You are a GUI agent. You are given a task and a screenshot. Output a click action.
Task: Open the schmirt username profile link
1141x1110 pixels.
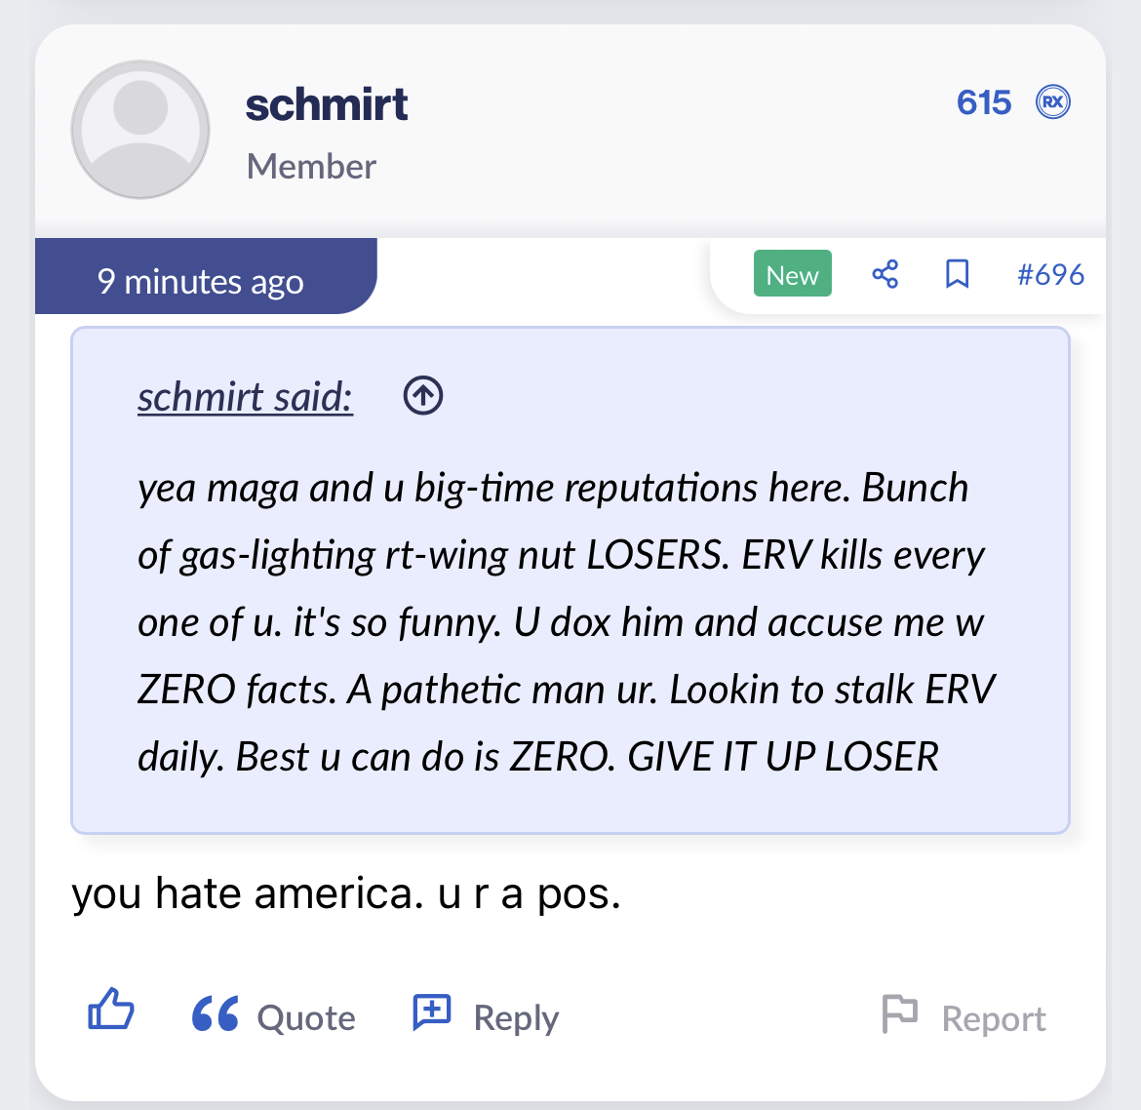point(327,104)
